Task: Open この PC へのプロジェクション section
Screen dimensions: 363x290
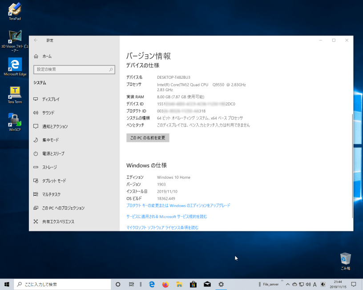Action: tap(62, 208)
